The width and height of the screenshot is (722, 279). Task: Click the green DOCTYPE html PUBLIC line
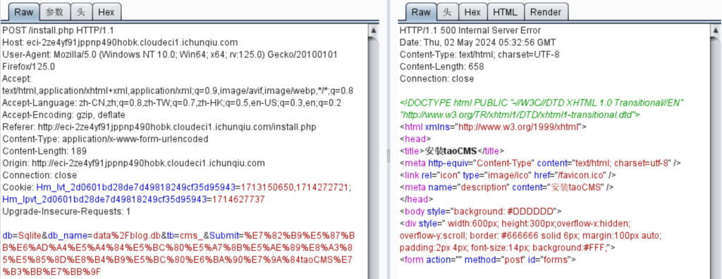point(542,103)
